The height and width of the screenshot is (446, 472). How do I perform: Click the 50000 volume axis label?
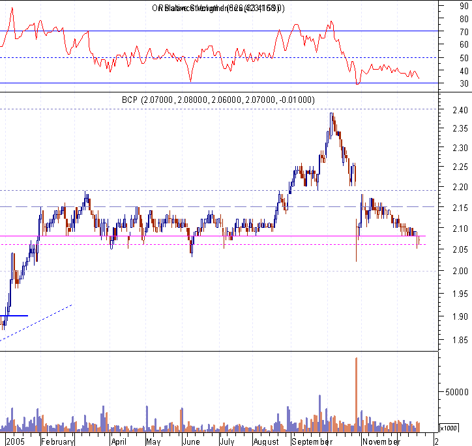[456, 392]
